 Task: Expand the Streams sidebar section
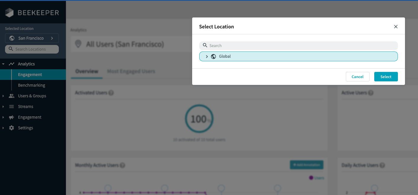[x=3, y=107]
